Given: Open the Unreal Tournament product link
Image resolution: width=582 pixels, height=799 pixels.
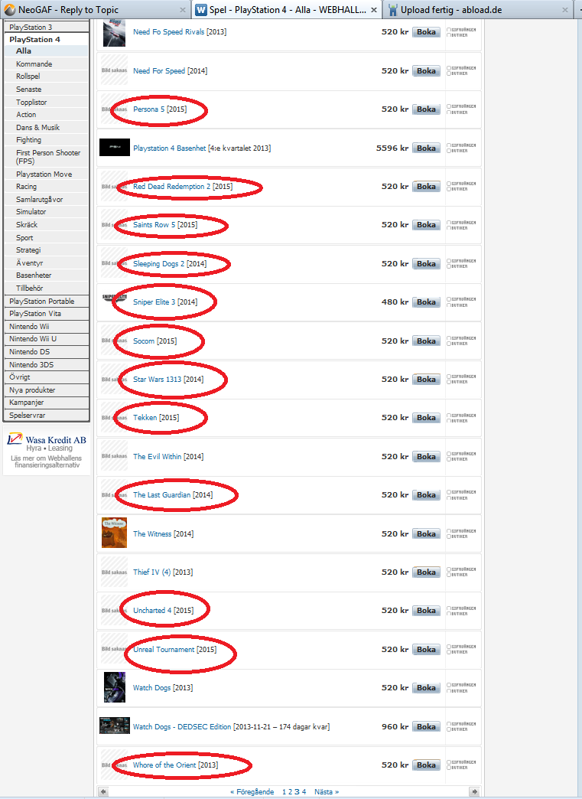Looking at the screenshot, I should 164,649.
